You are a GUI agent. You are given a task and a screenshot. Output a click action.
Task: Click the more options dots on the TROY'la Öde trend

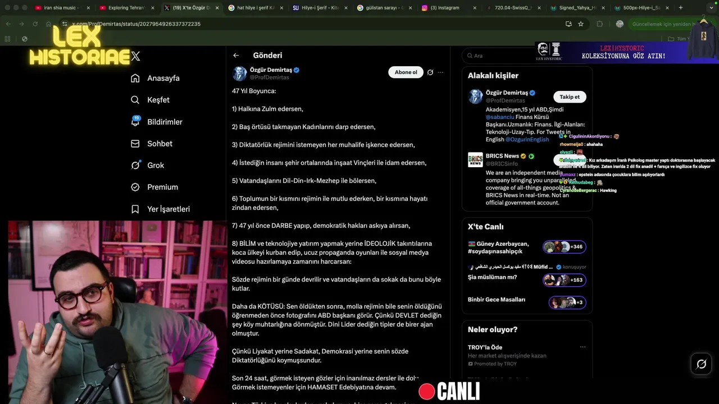(x=583, y=347)
